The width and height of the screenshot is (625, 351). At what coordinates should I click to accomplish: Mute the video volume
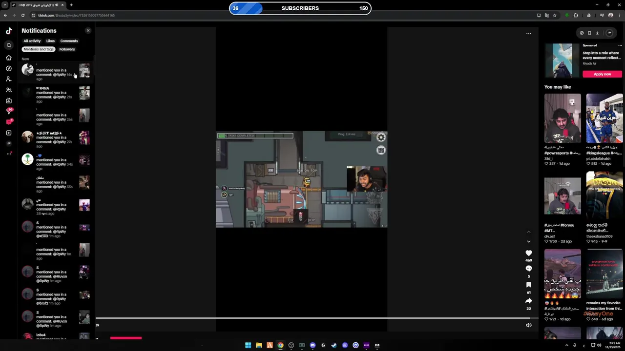(x=528, y=325)
